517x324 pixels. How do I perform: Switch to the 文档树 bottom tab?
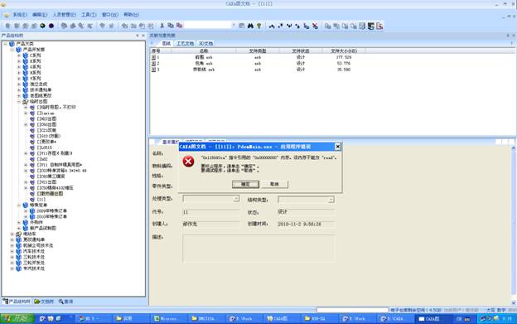pos(44,302)
